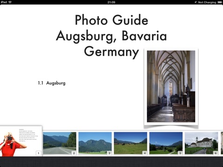
Task: Tap the location services arrow icon
Action: coord(196,2)
